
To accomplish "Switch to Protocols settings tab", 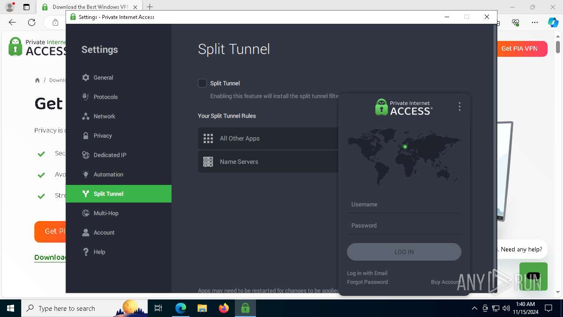I will point(119,97).
